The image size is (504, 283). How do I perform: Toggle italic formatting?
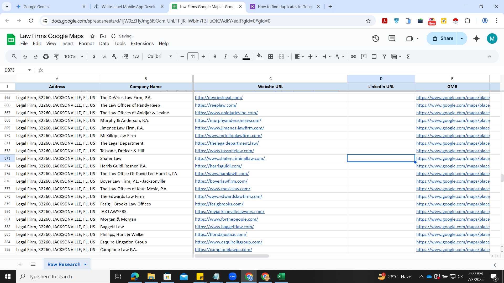(x=225, y=56)
